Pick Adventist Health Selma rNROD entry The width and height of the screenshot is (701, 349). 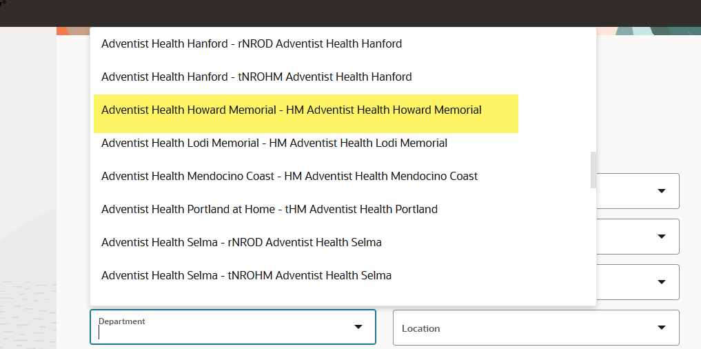pos(241,242)
